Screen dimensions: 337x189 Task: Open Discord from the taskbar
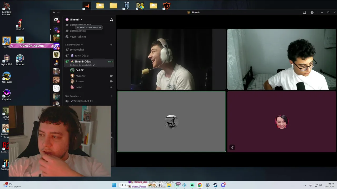[x=223, y=185]
